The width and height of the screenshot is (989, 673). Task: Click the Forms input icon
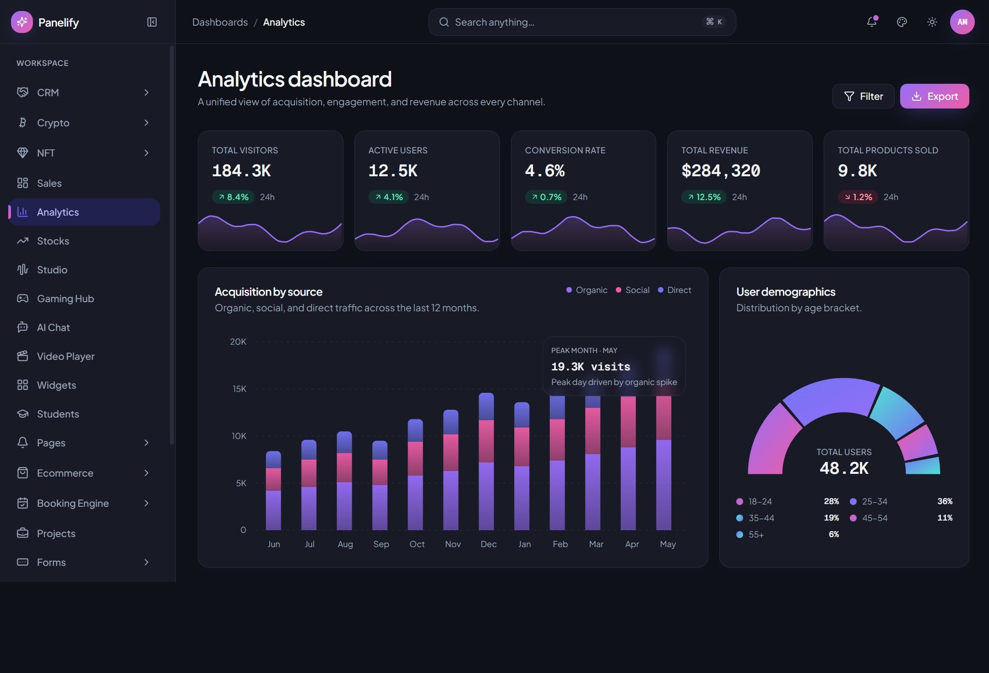(22, 562)
